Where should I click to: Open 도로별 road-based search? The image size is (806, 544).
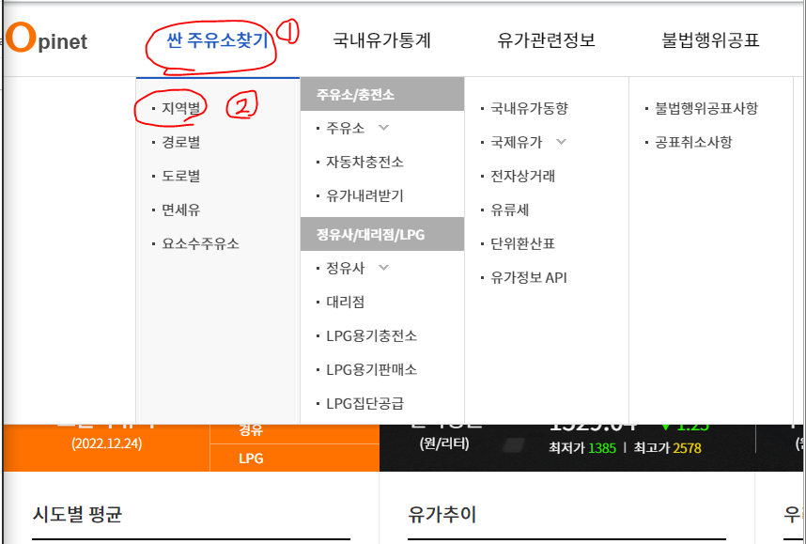click(178, 176)
